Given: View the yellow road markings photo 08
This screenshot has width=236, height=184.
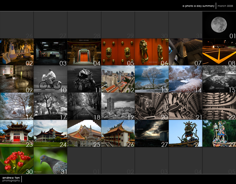Looking at the screenshot, I should pos(219,52).
